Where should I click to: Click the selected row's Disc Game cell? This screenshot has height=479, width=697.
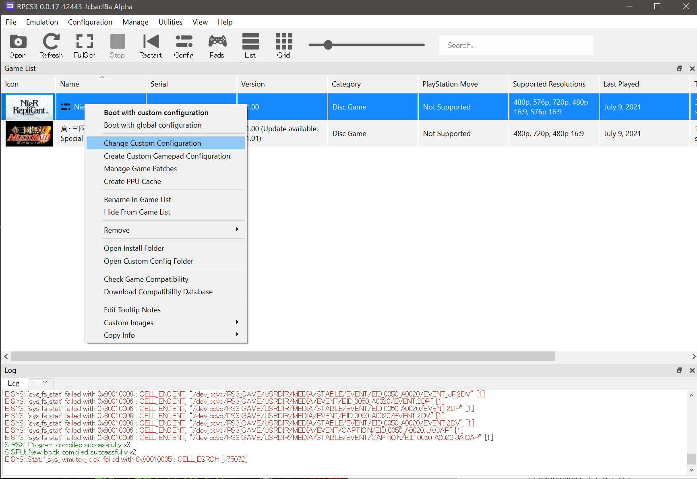[x=372, y=107]
